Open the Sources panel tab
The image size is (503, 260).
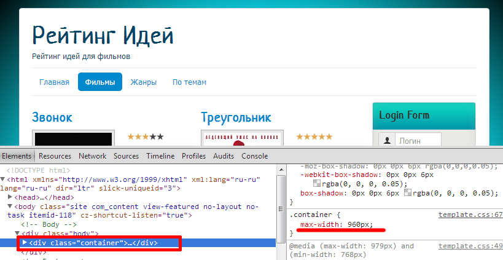(126, 156)
